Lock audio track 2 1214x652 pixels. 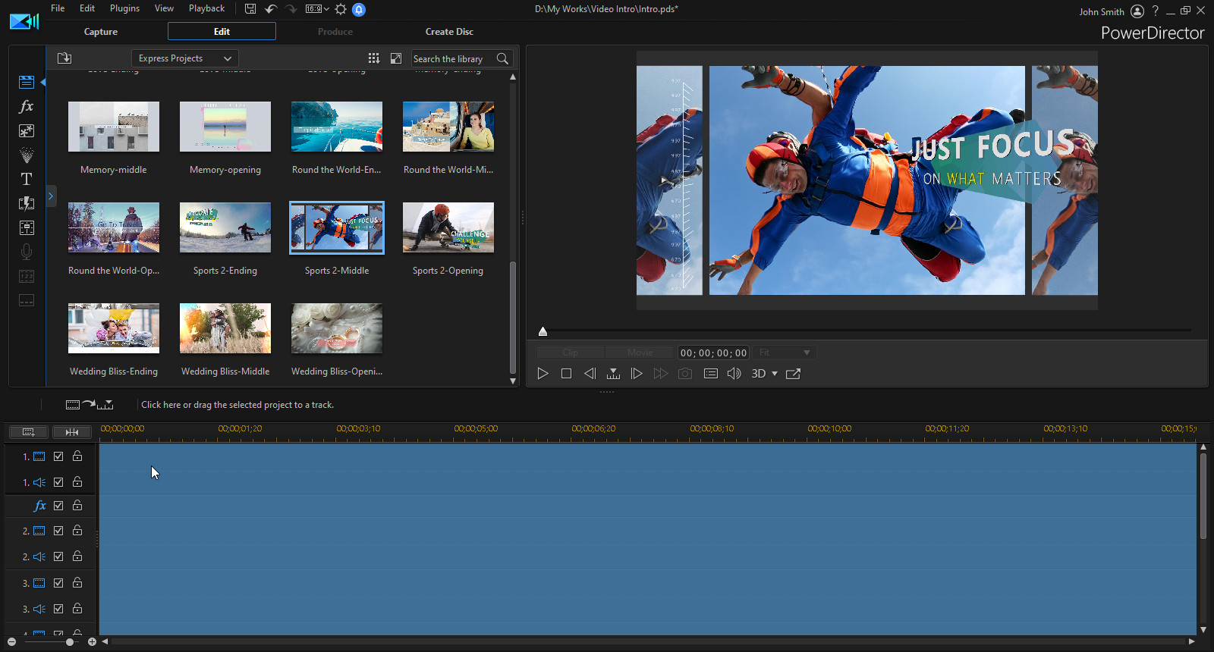tap(77, 556)
